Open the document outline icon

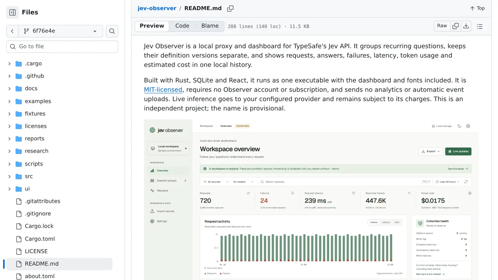(480, 26)
